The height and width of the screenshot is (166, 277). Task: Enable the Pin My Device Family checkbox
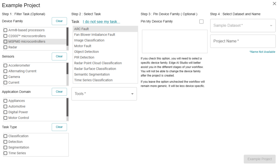201,22
